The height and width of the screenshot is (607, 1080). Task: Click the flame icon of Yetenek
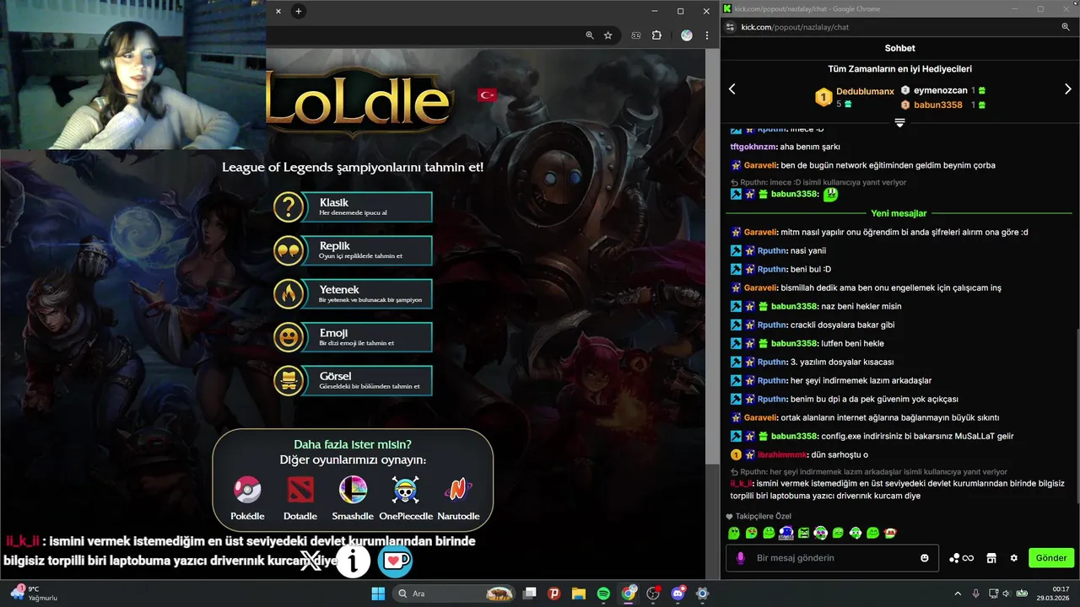(x=289, y=293)
